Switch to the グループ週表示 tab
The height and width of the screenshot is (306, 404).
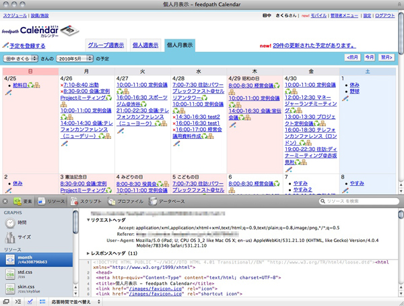[x=106, y=45]
